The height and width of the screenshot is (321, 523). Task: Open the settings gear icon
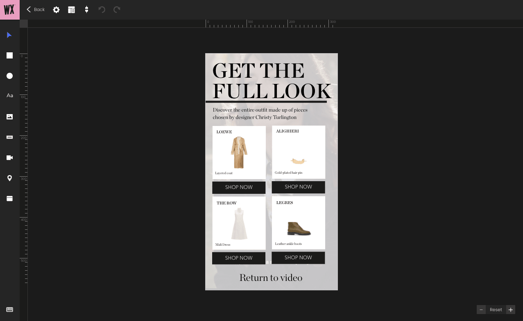coord(57,10)
